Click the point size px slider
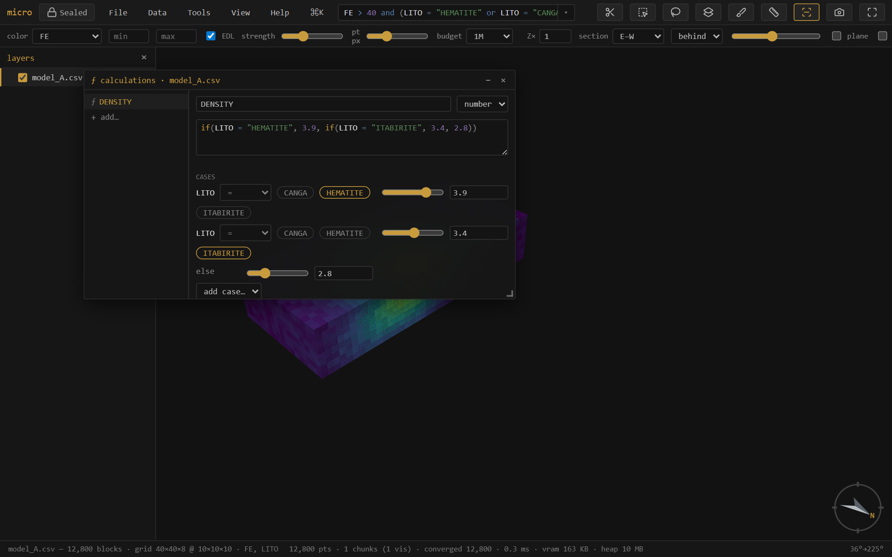This screenshot has width=892, height=557. point(397,36)
